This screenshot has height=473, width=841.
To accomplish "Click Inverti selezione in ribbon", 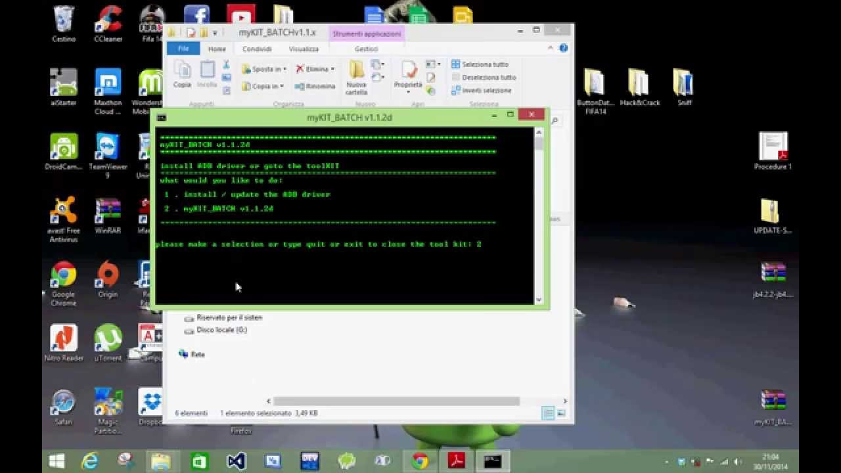I will (x=481, y=91).
